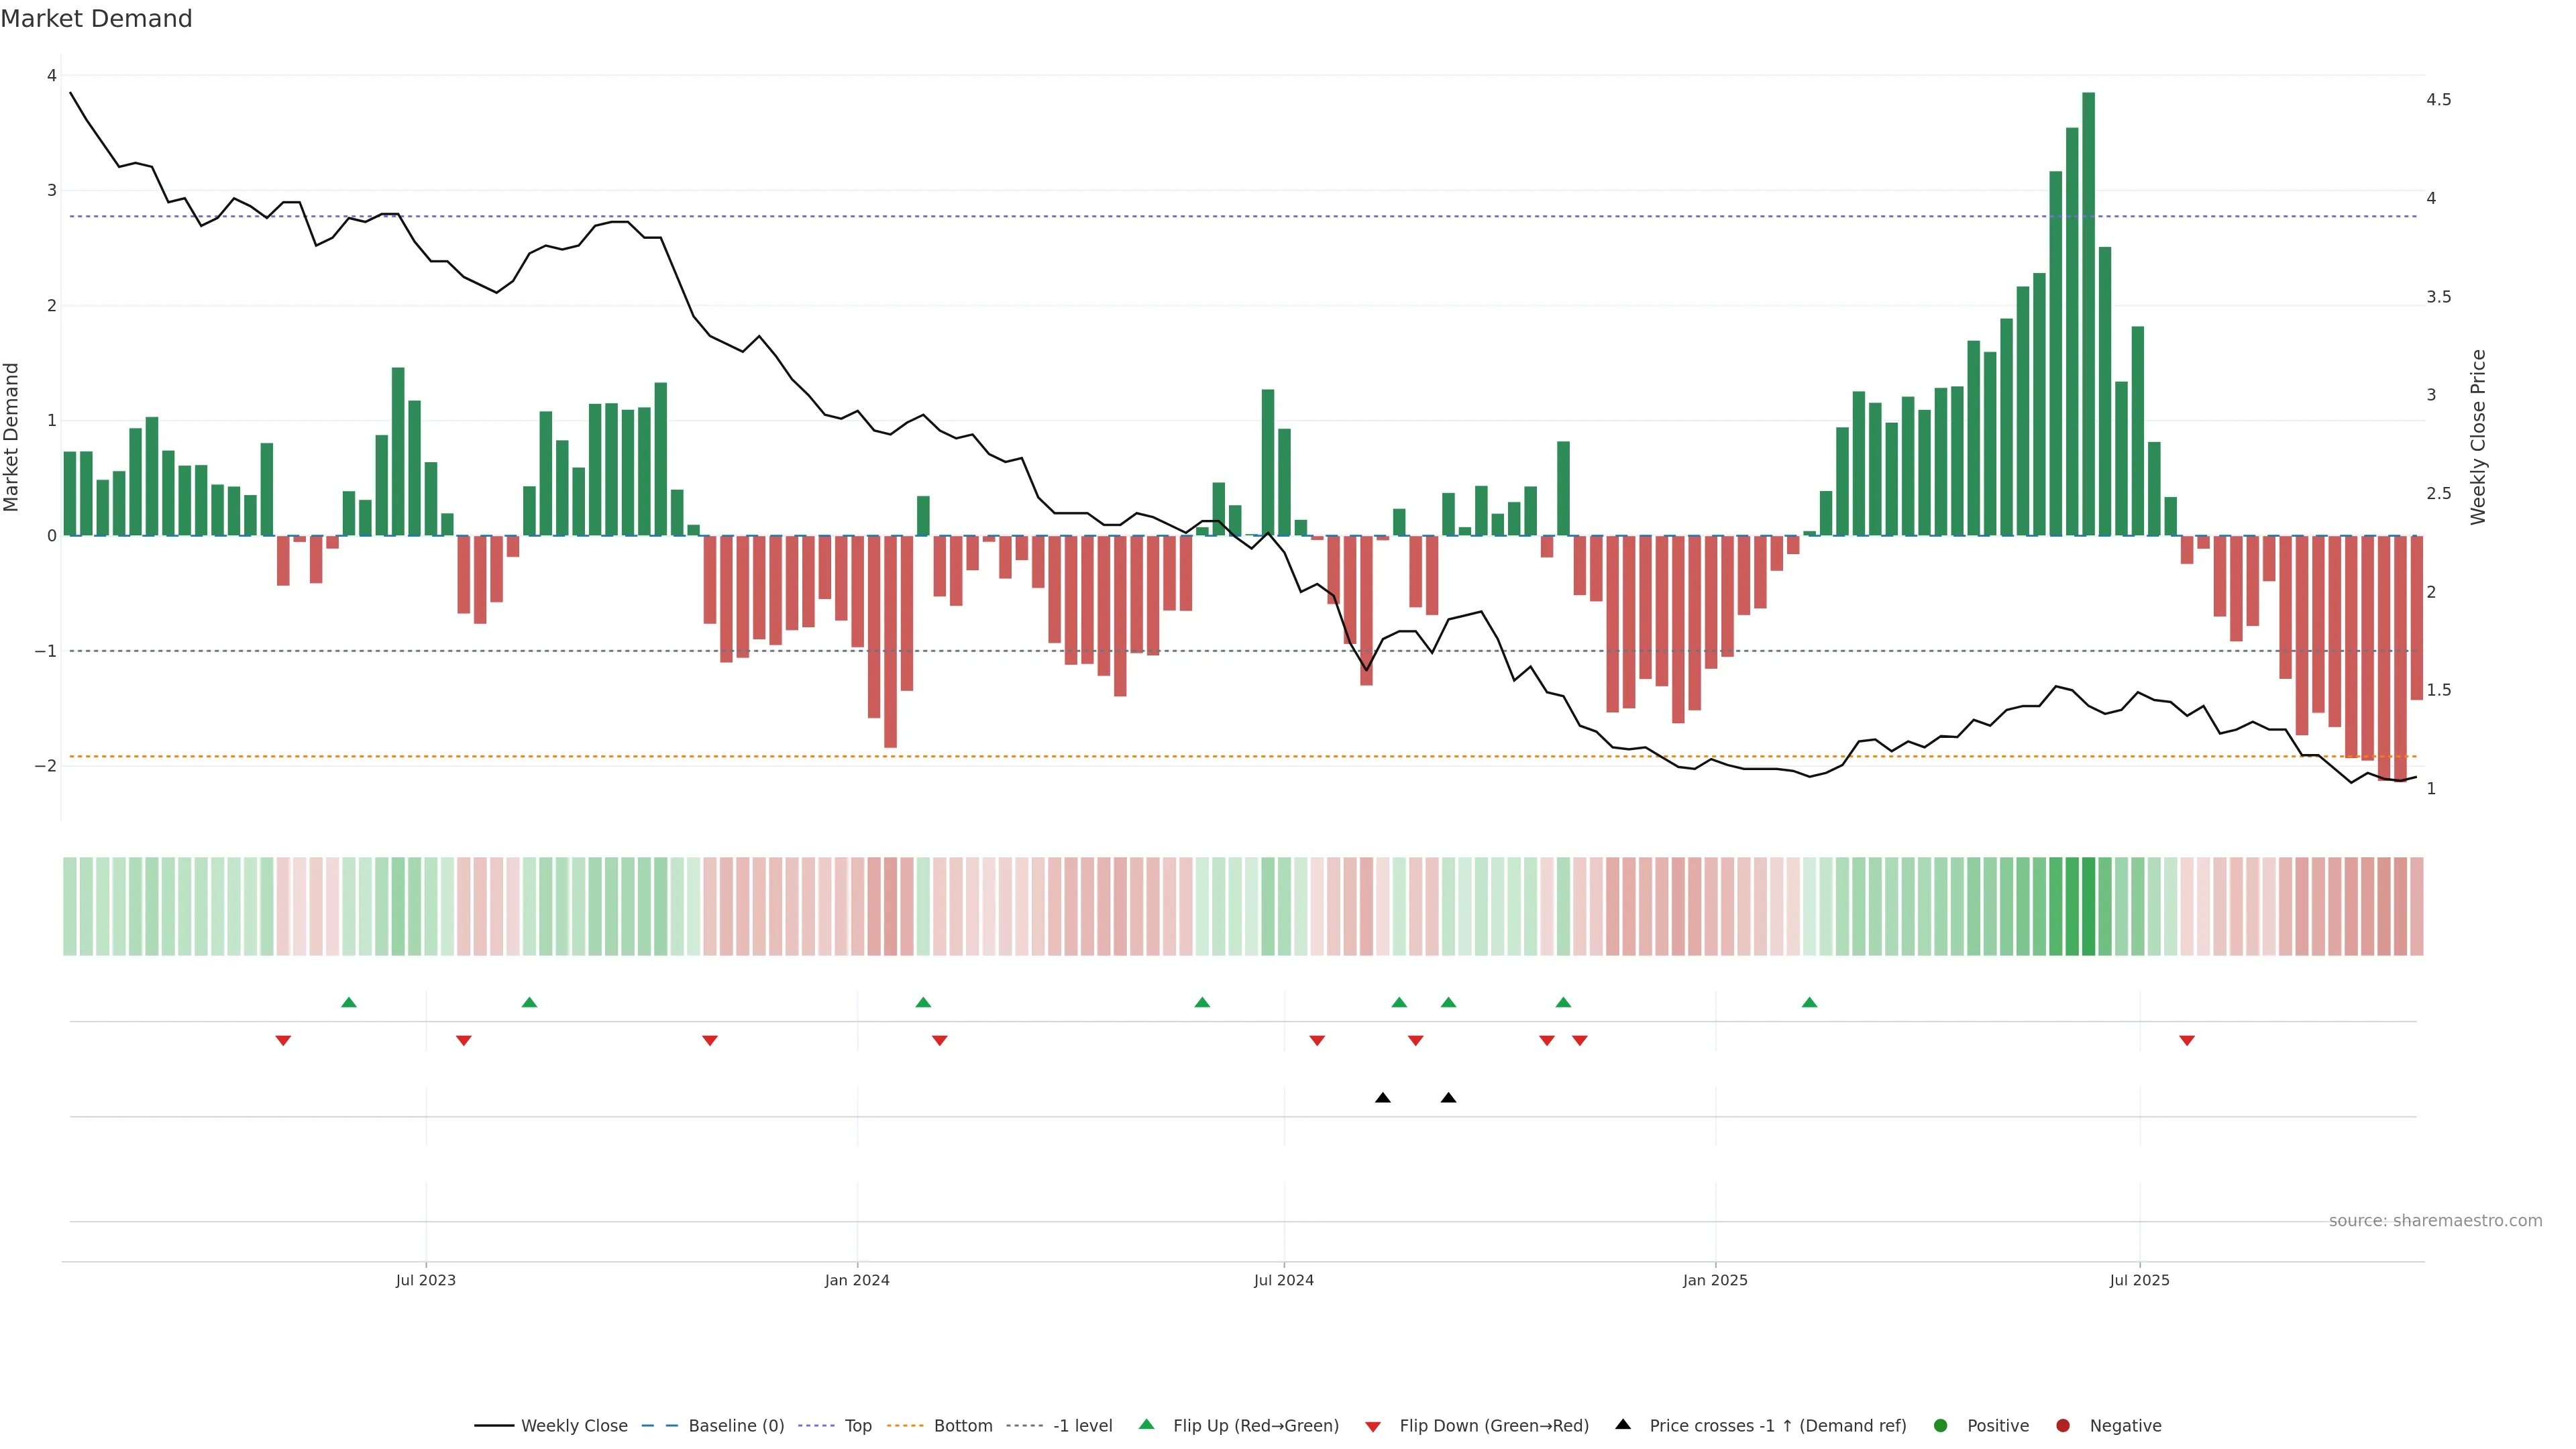
Task: Click source: sharemaestro.com text
Action: 2435,1221
